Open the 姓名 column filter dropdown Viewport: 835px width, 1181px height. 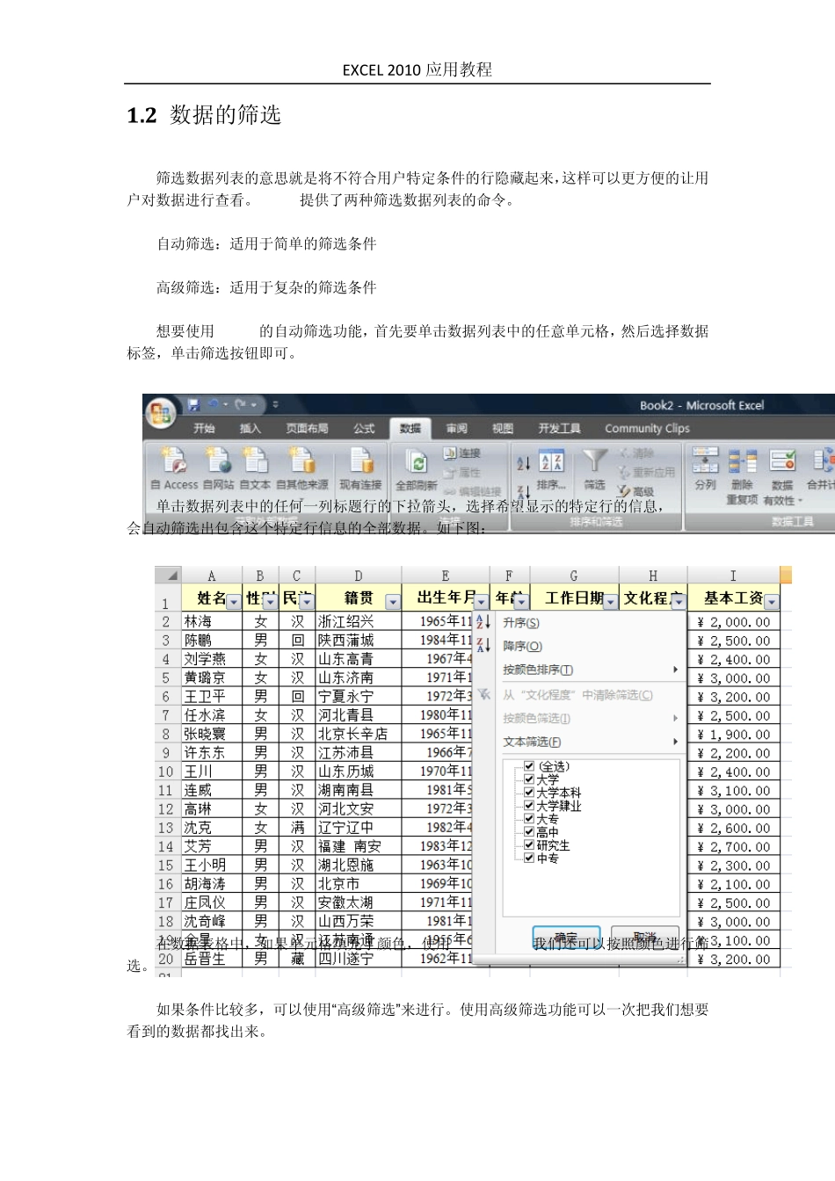click(x=233, y=602)
